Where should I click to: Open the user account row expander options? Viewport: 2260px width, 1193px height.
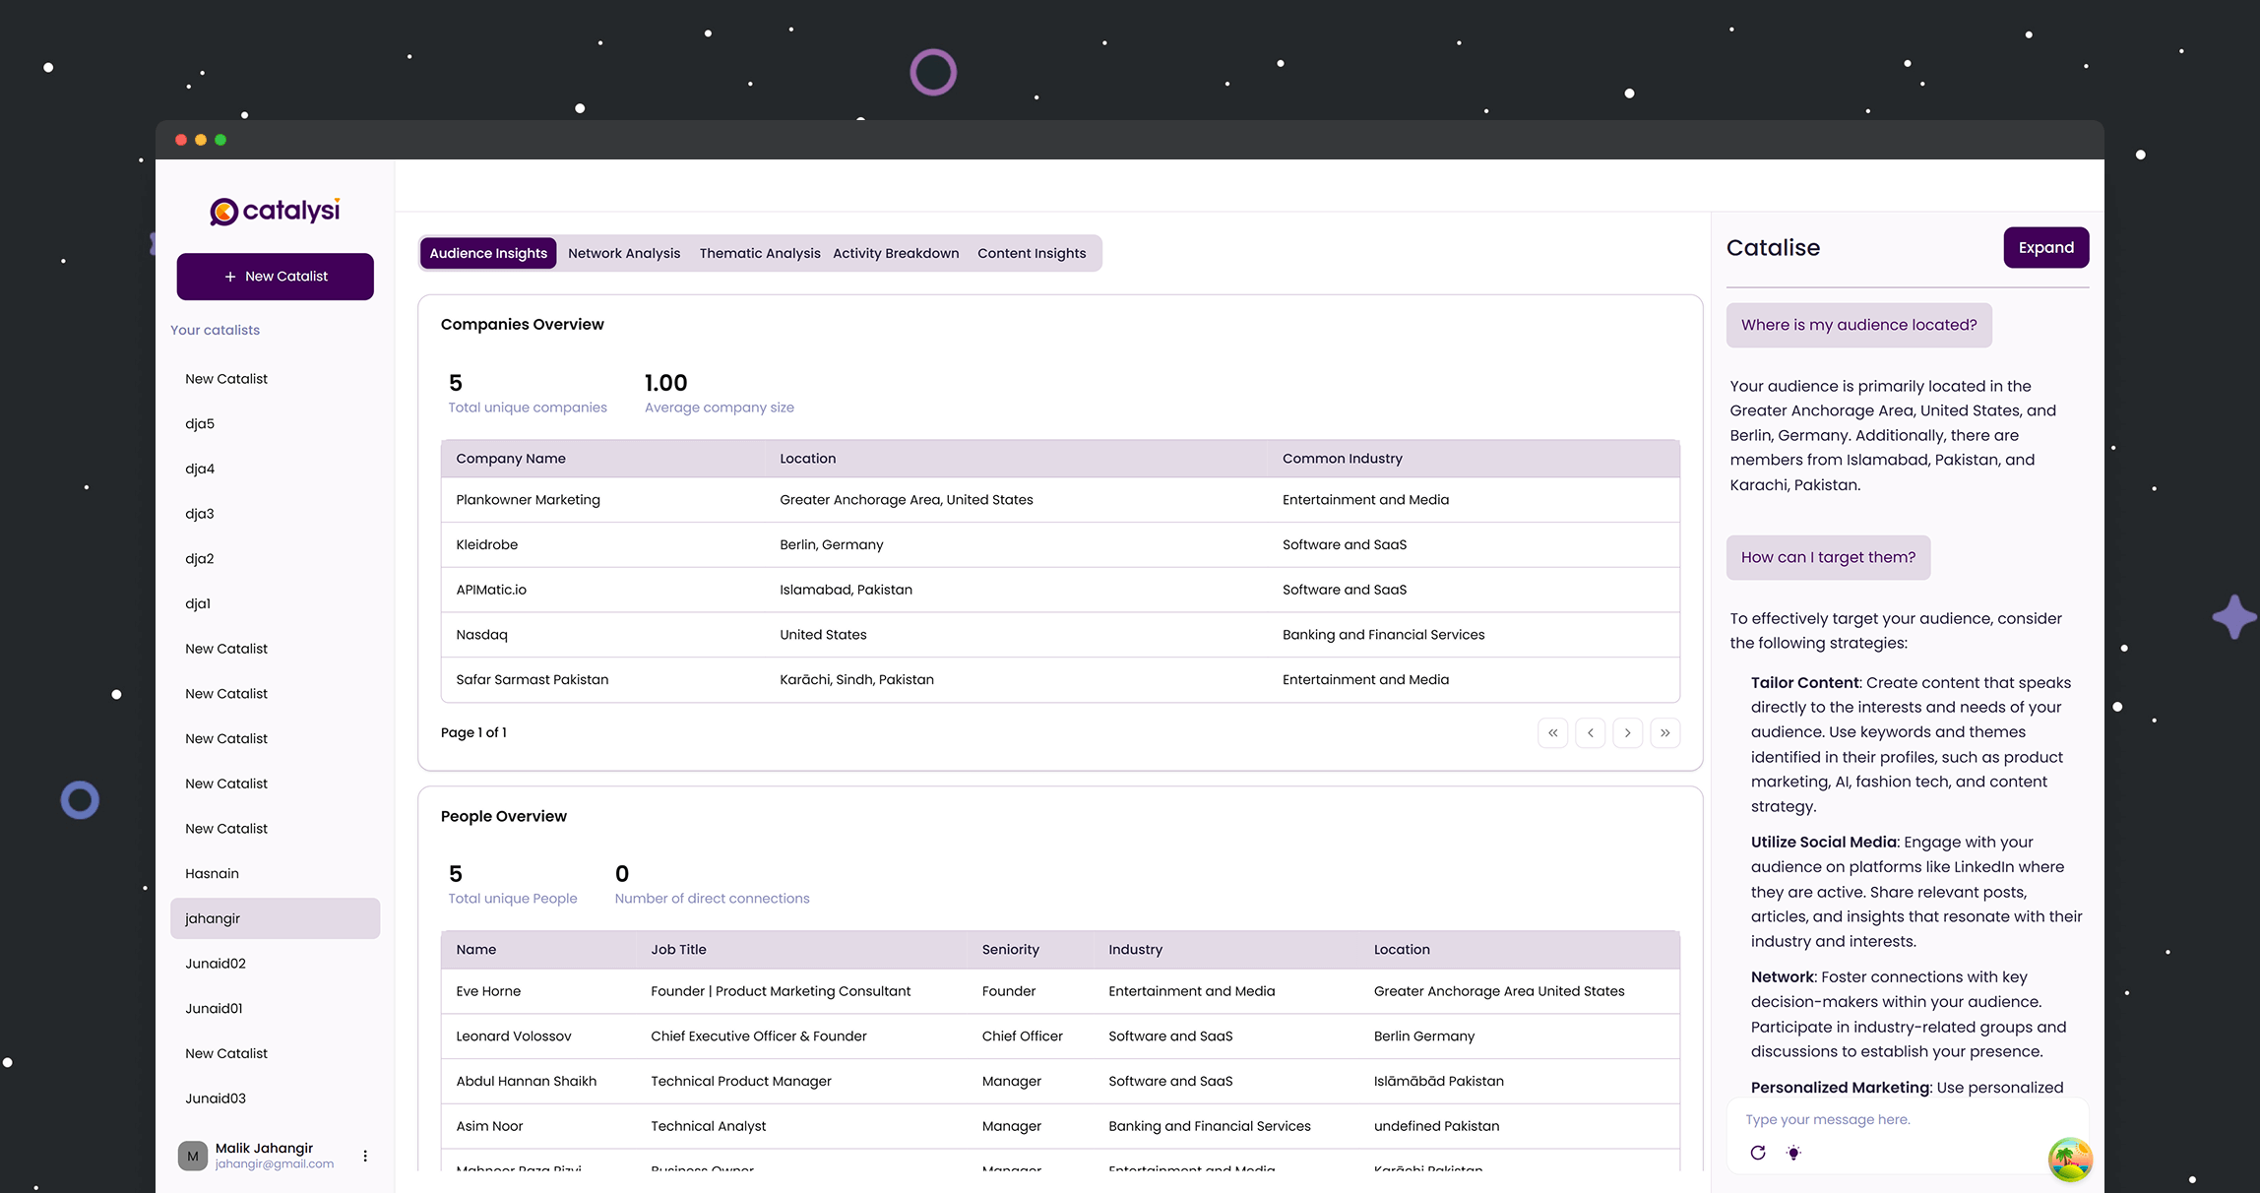365,1156
